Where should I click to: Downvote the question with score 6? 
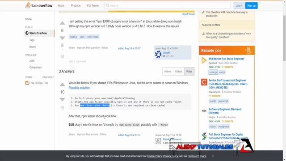(x=62, y=38)
